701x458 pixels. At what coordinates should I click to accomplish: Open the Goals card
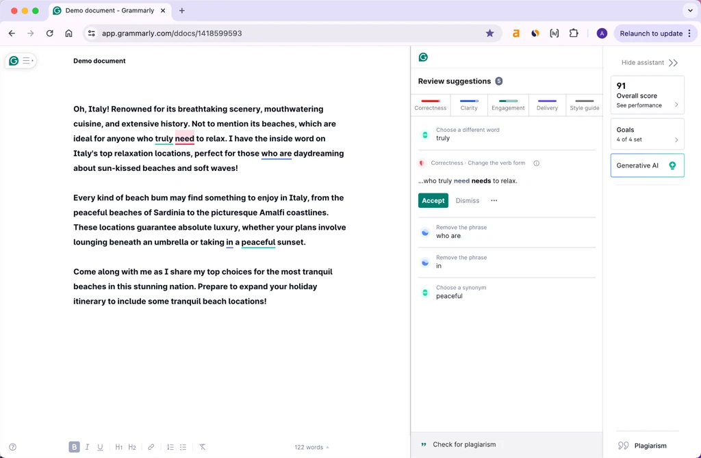point(648,134)
